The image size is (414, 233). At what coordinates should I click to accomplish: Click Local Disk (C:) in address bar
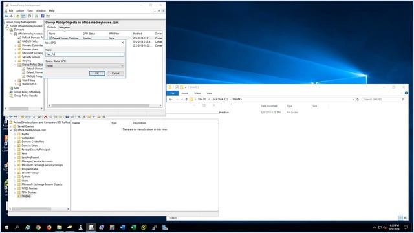point(219,99)
